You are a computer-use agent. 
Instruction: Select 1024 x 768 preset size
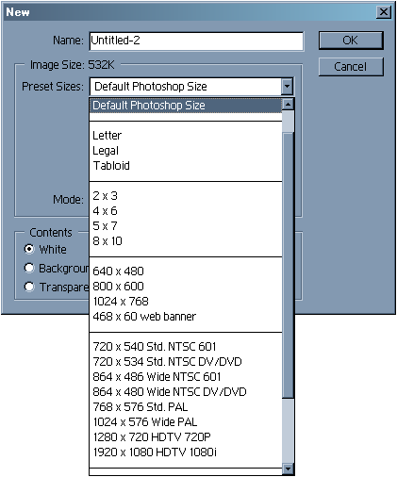tap(186, 302)
